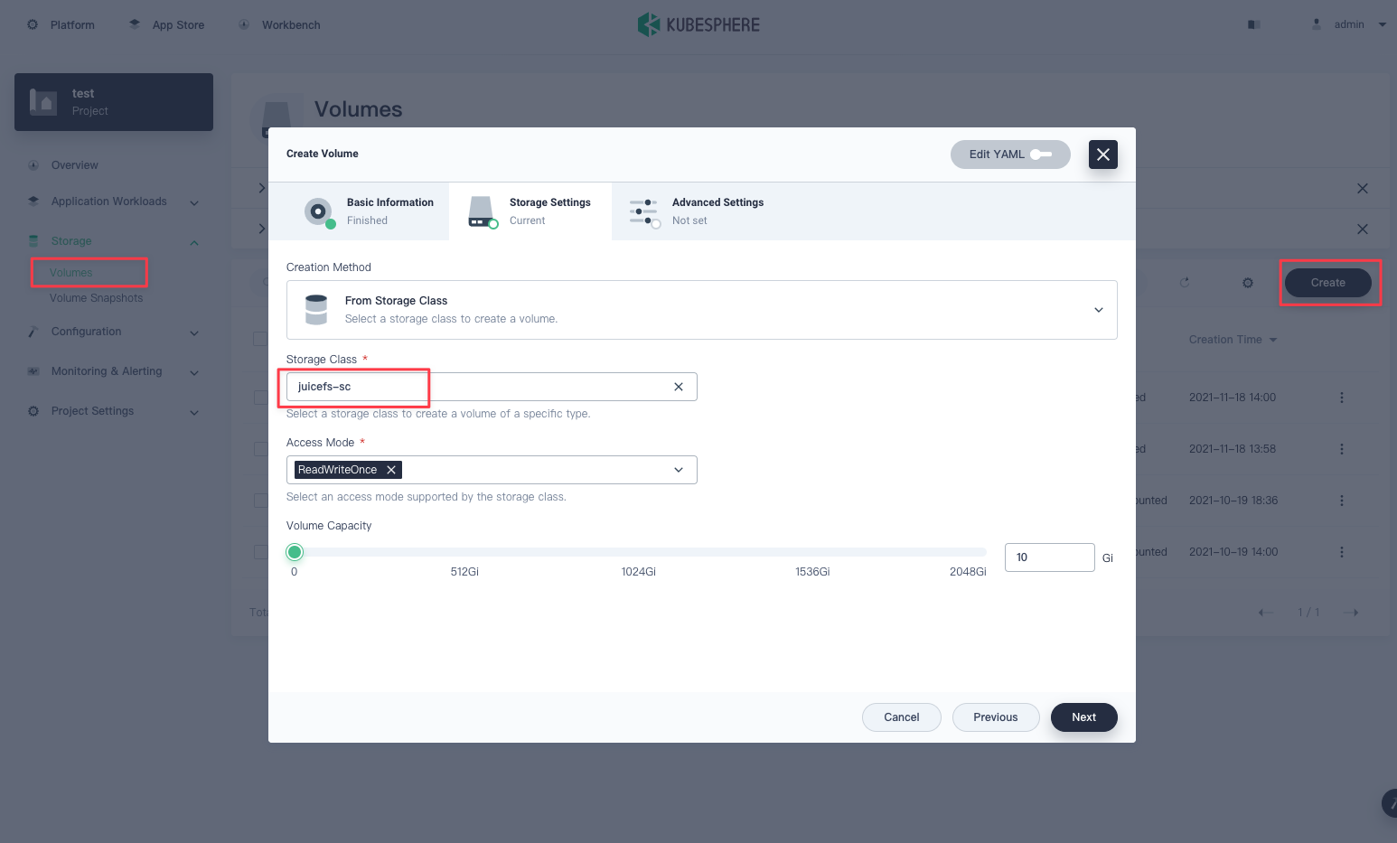Clear the juicefs-sc storage class selection
Image resolution: width=1397 pixels, height=843 pixels.
pos(678,387)
